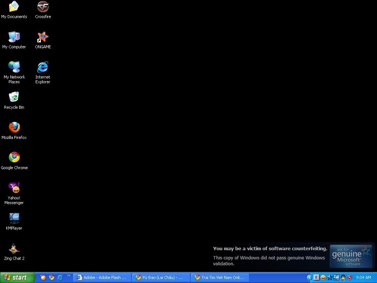Image resolution: width=377 pixels, height=283 pixels.
Task: Launch Chrome from quick launch bar
Action: click(52, 277)
